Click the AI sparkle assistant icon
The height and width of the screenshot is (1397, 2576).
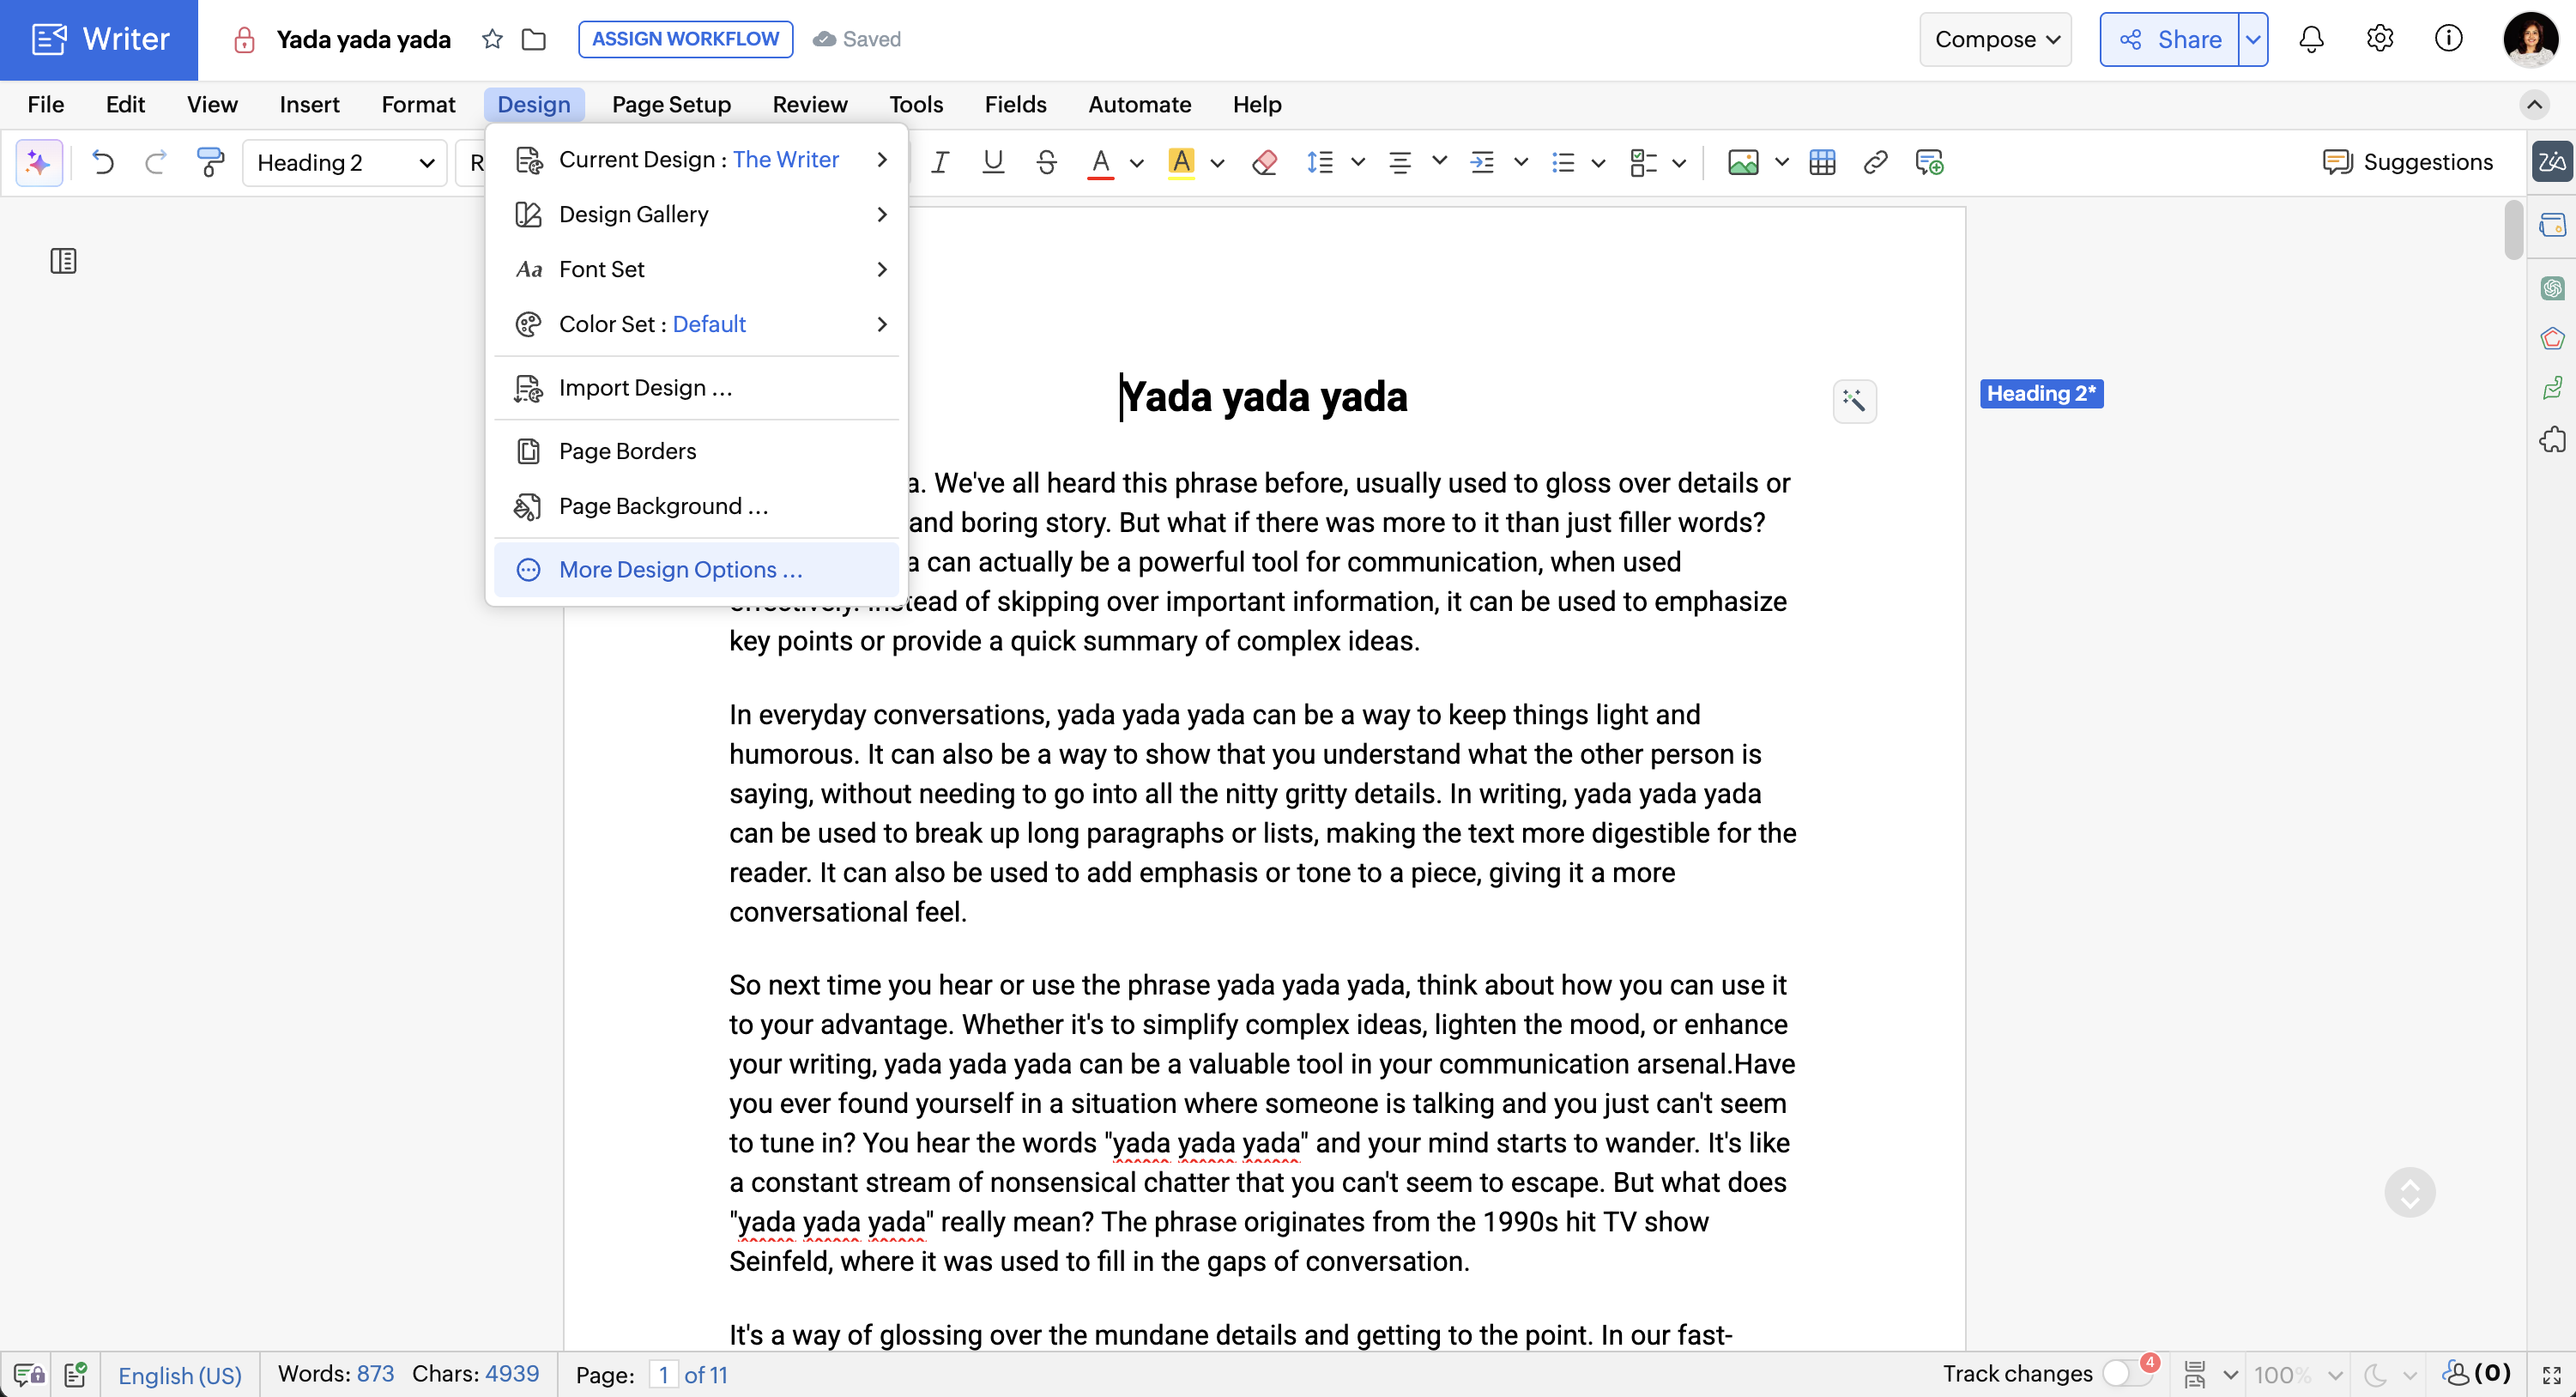[39, 162]
